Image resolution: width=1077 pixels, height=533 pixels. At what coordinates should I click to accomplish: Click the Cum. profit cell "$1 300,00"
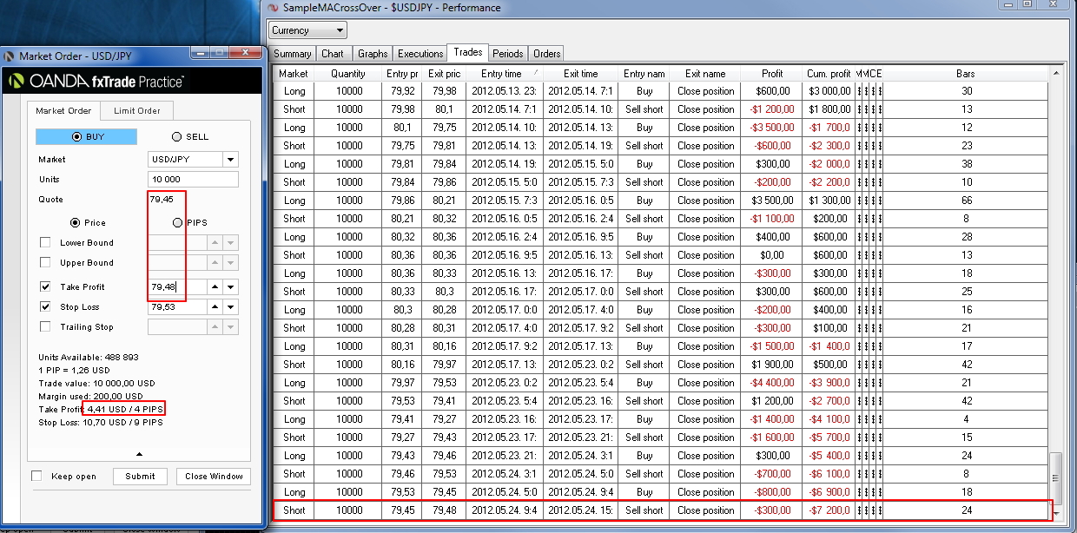[829, 201]
